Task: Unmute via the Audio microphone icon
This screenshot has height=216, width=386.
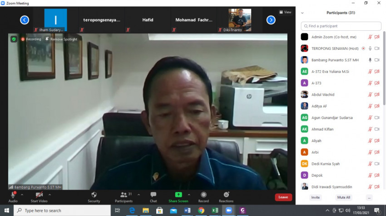Action: (13, 195)
